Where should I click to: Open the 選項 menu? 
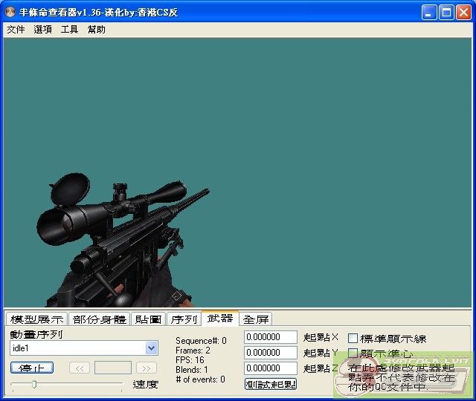[42, 30]
